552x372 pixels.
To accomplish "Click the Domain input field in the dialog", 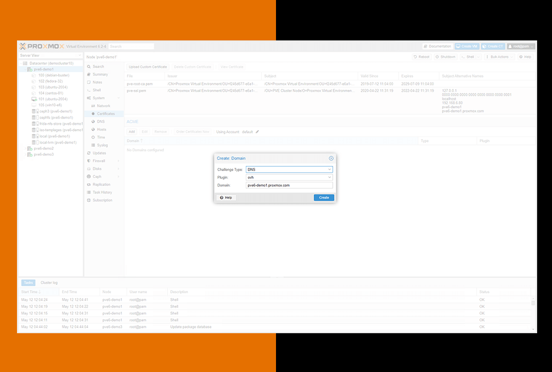I will [289, 185].
